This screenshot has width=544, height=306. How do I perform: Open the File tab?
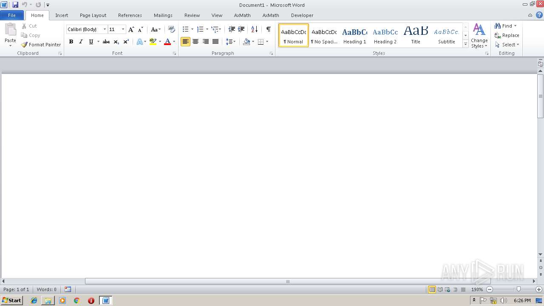pos(12,15)
